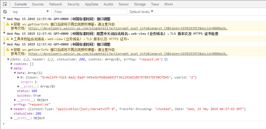
Task: Collapse the 配置中关闭合法域名 message group
Action: 4,33
